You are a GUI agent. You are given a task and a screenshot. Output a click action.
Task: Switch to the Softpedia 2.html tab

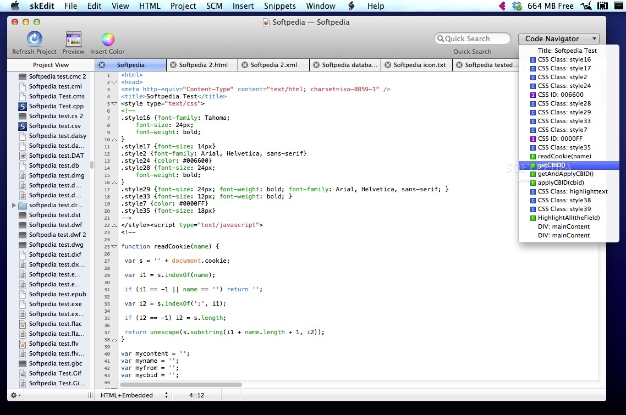[x=203, y=65]
